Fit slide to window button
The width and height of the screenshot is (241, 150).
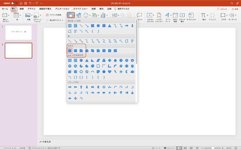(236, 148)
